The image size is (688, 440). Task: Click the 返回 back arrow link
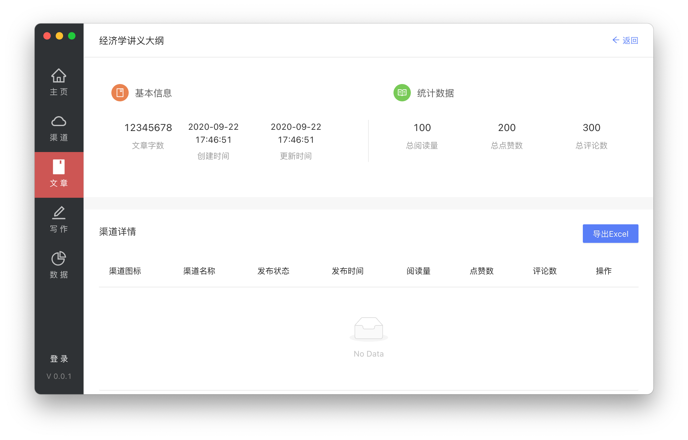tap(625, 40)
